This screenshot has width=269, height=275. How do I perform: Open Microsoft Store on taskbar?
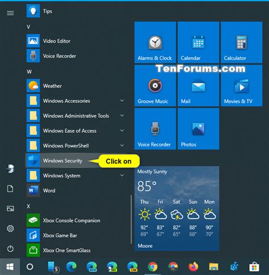pyautogui.click(x=254, y=267)
